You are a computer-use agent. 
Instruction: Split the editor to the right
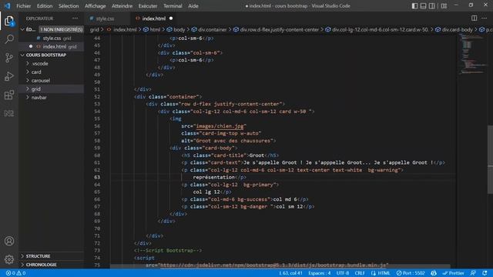click(475, 18)
